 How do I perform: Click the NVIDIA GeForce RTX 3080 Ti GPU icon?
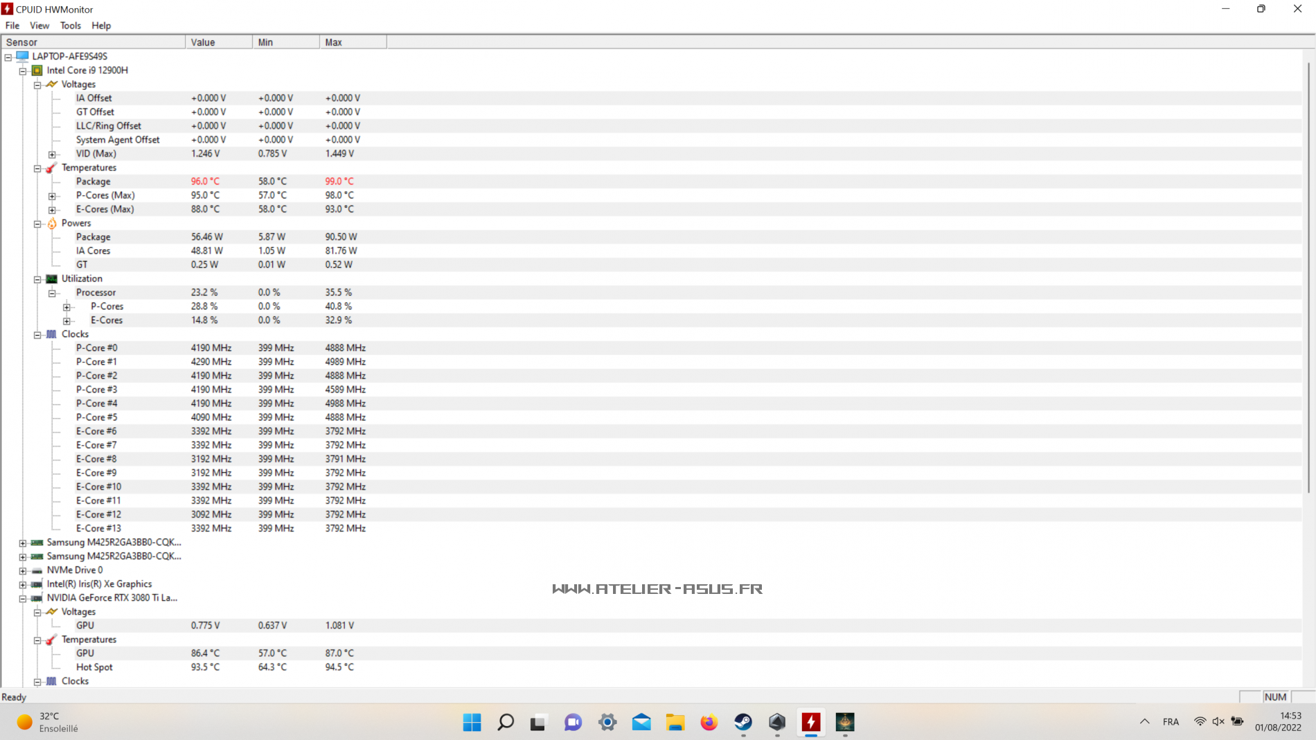click(x=37, y=598)
